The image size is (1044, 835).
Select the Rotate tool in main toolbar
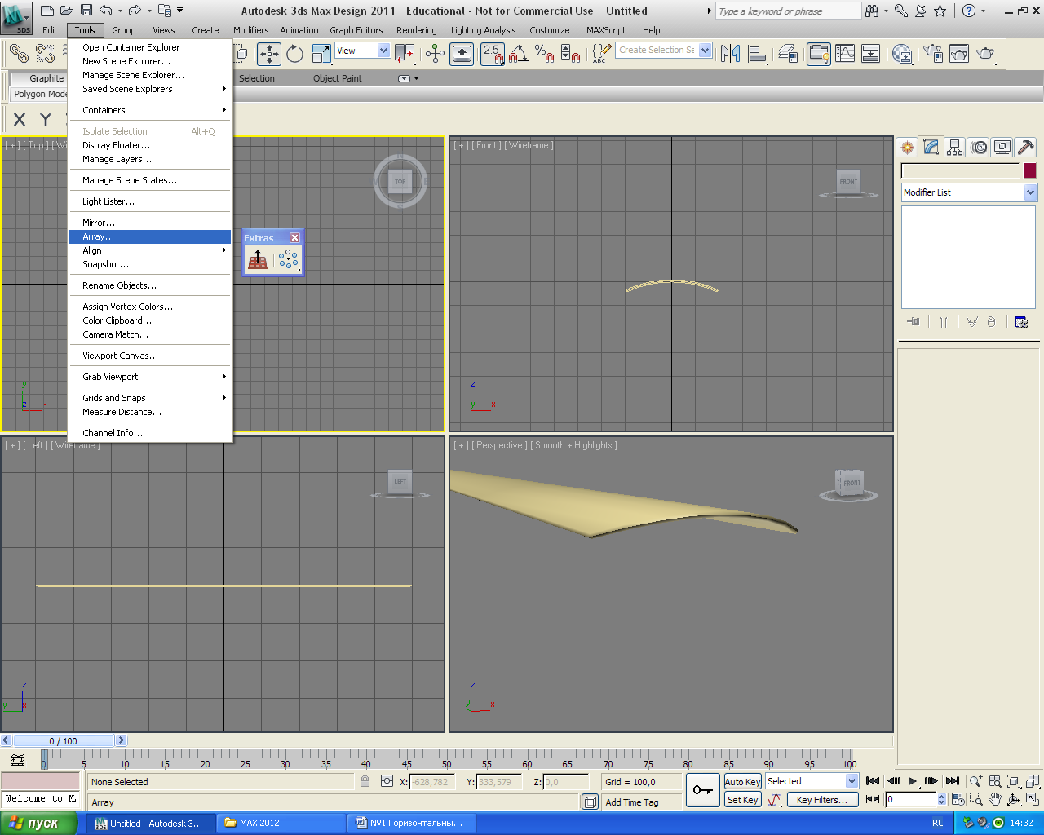click(x=295, y=54)
